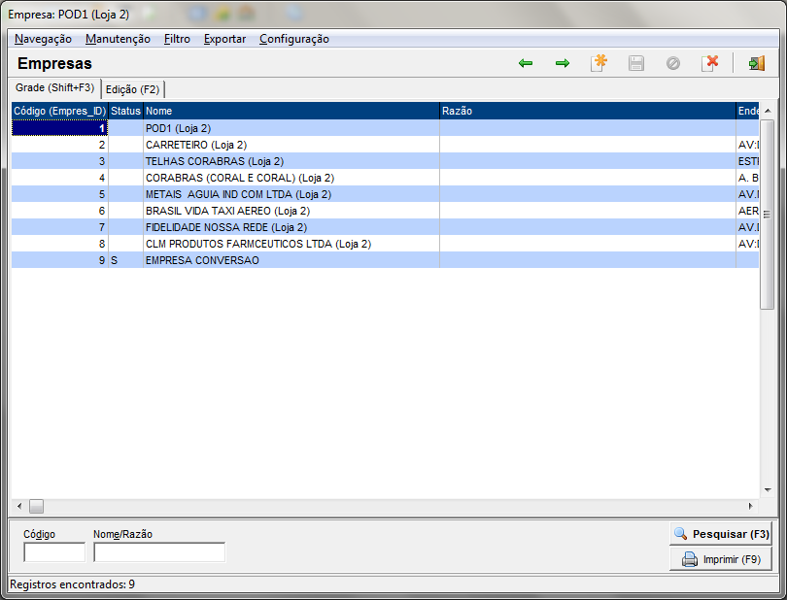Delete record with red X icon
Viewport: 787px width, 600px height.
(x=709, y=63)
